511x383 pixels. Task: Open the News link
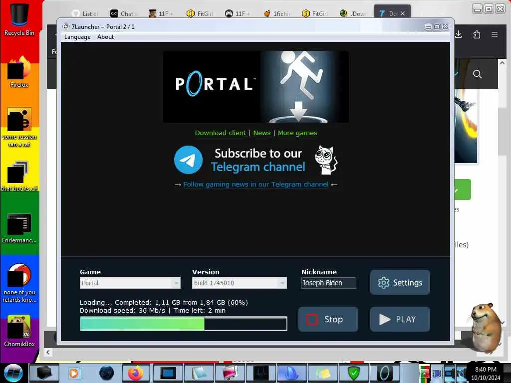click(x=261, y=133)
